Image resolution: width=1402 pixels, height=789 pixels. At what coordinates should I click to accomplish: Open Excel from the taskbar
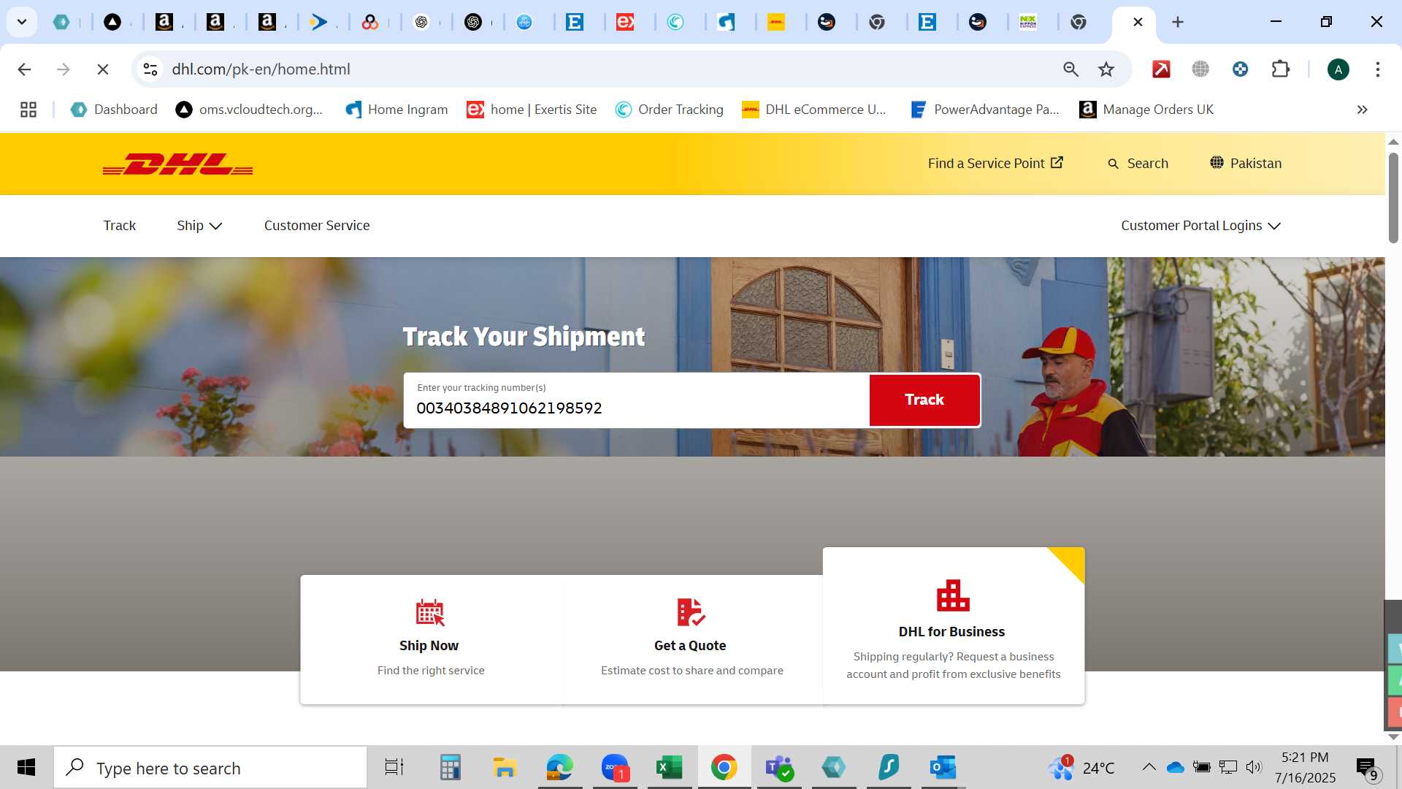click(669, 768)
